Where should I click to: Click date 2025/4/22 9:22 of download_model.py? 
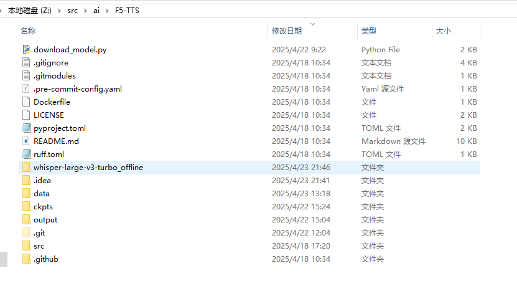tap(299, 50)
